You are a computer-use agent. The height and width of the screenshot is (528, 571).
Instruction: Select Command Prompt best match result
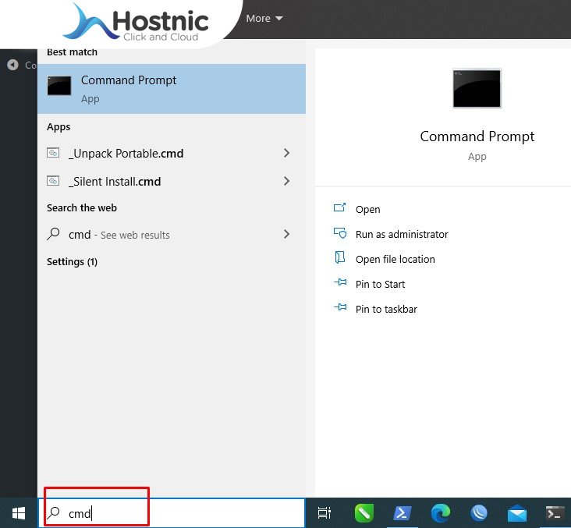tap(172, 88)
